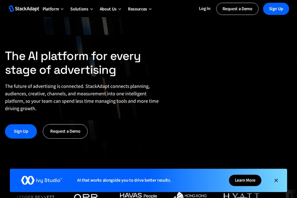Click the 'AI that works alongside you' text
This screenshot has width=297, height=198.
124,180
